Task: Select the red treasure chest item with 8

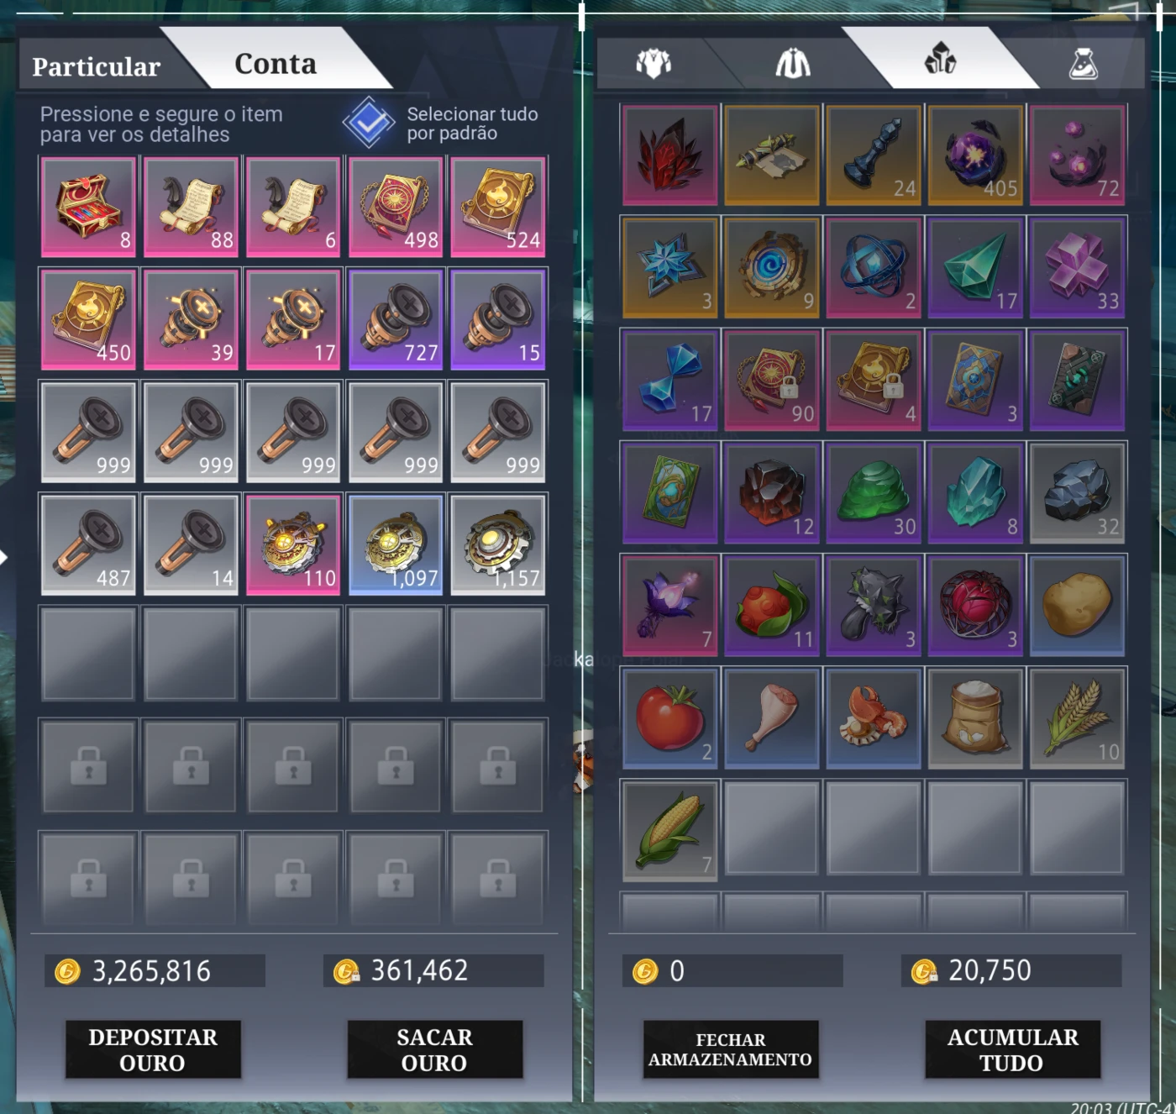Action: [x=89, y=207]
